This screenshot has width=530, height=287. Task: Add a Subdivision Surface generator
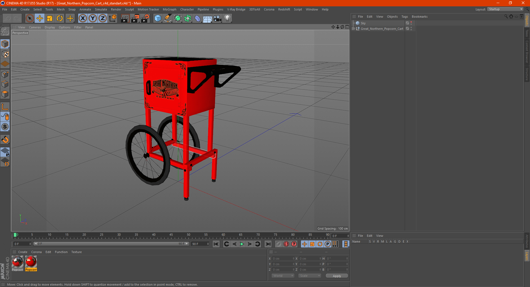pyautogui.click(x=178, y=18)
